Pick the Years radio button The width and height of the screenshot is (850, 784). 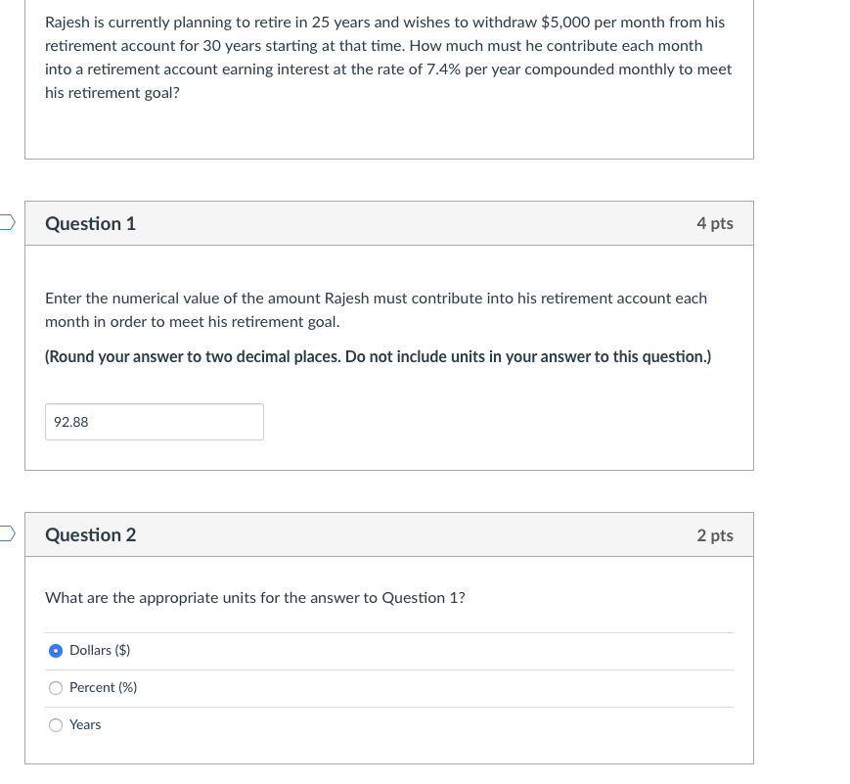[x=56, y=725]
